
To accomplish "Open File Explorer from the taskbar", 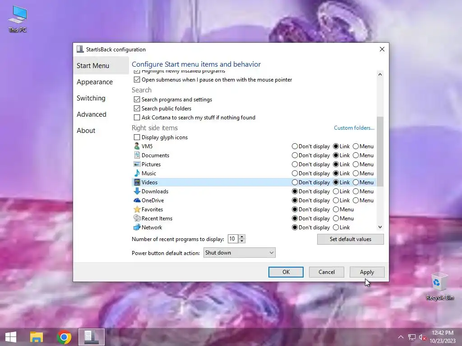I will (37, 337).
